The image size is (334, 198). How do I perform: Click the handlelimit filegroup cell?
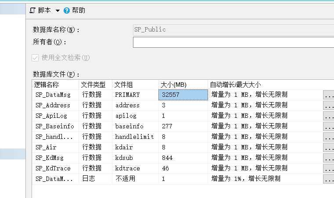[x=136, y=137]
